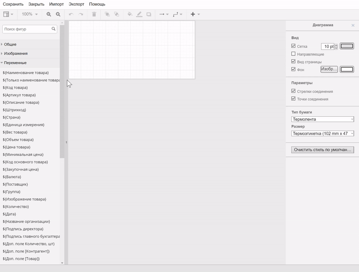Click the Очистить стиль по умолчанию button
Screen dimensions: 359x272
(323, 150)
